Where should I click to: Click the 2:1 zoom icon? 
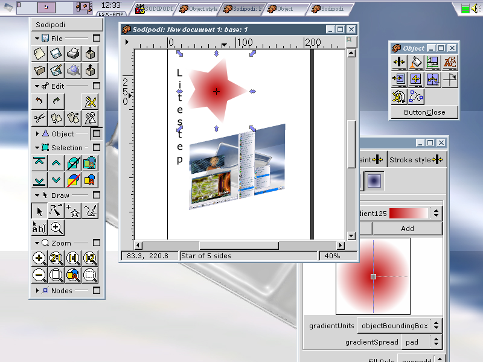56,258
